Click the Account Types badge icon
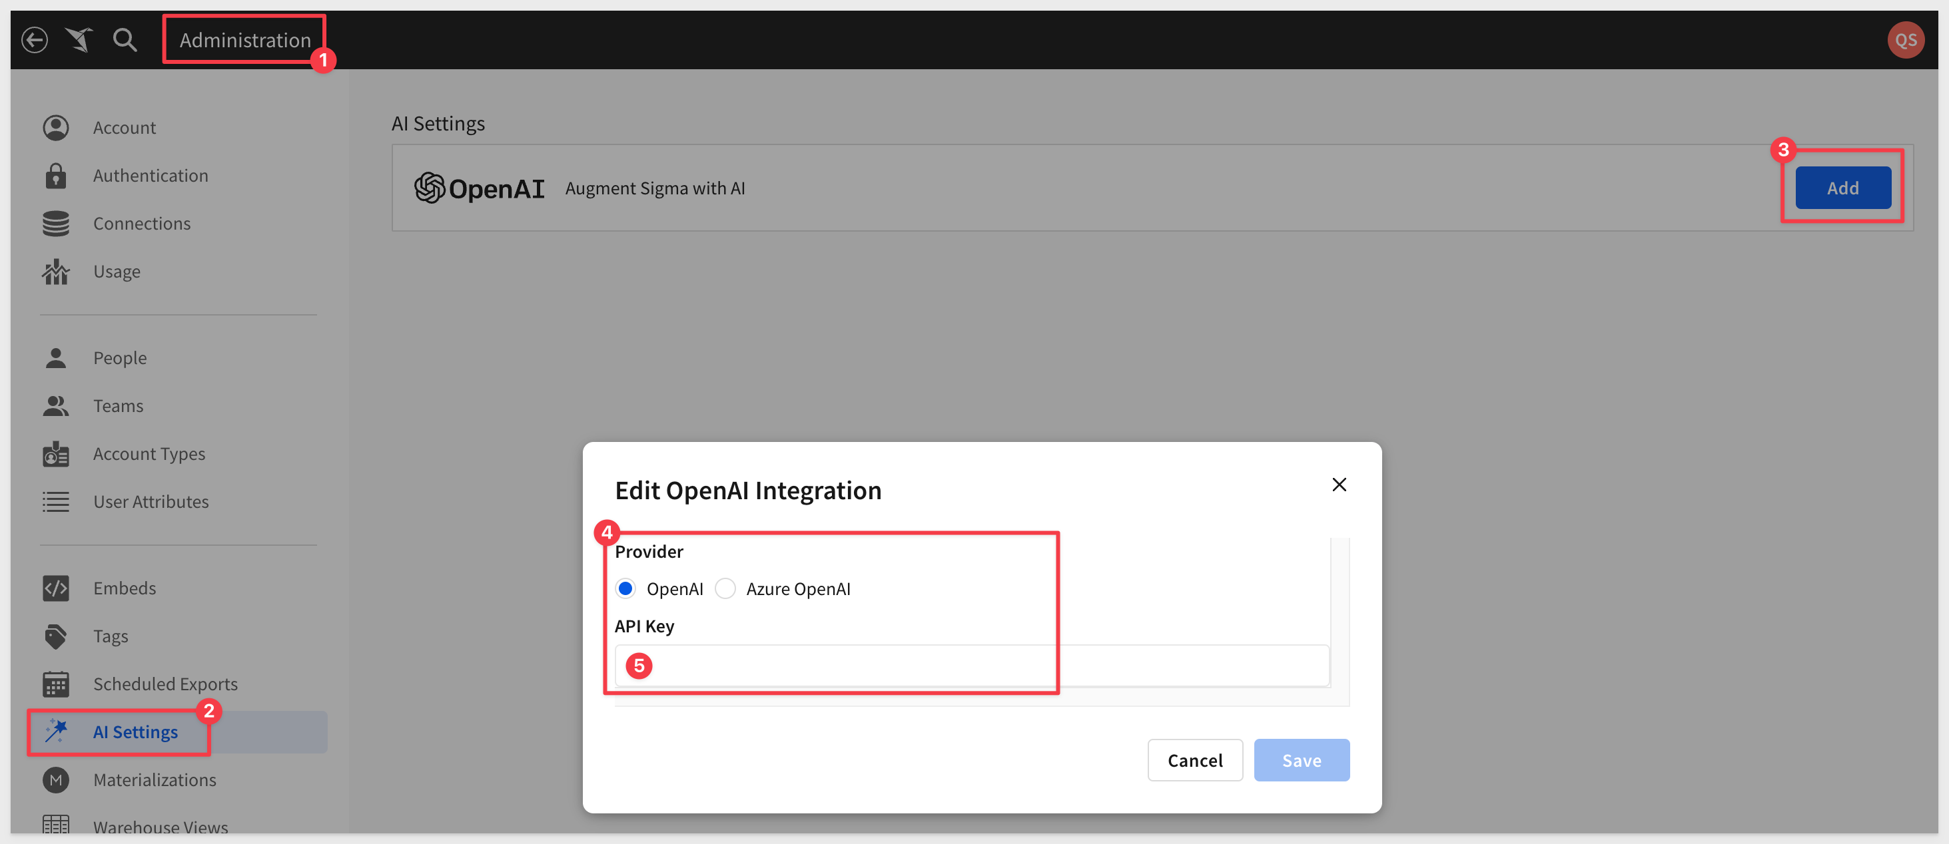The height and width of the screenshot is (844, 1949). tap(56, 454)
